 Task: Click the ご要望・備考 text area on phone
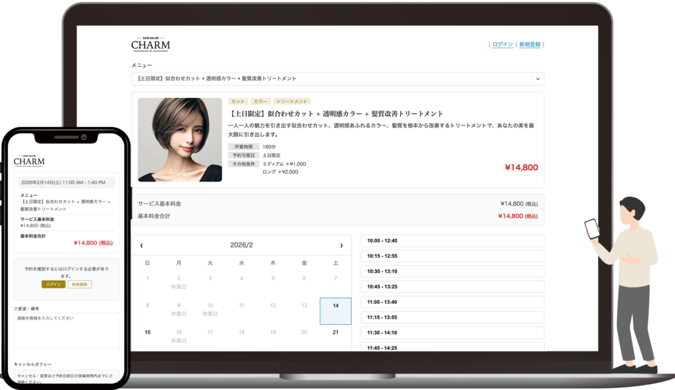click(67, 330)
